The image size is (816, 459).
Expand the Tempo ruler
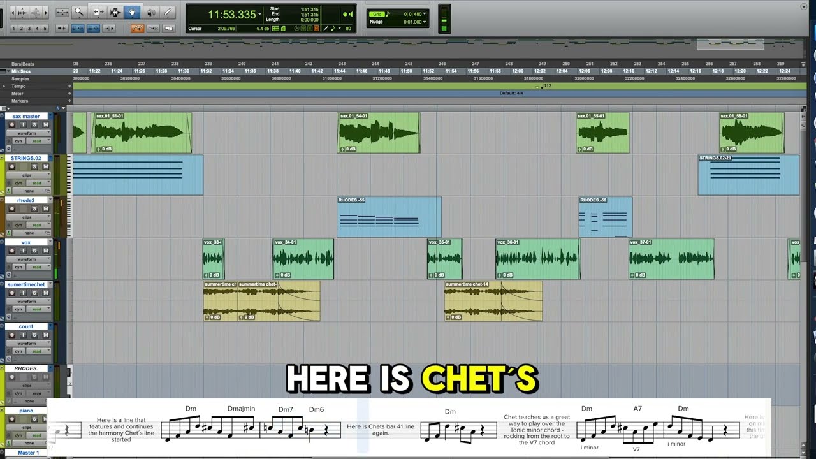(x=5, y=86)
